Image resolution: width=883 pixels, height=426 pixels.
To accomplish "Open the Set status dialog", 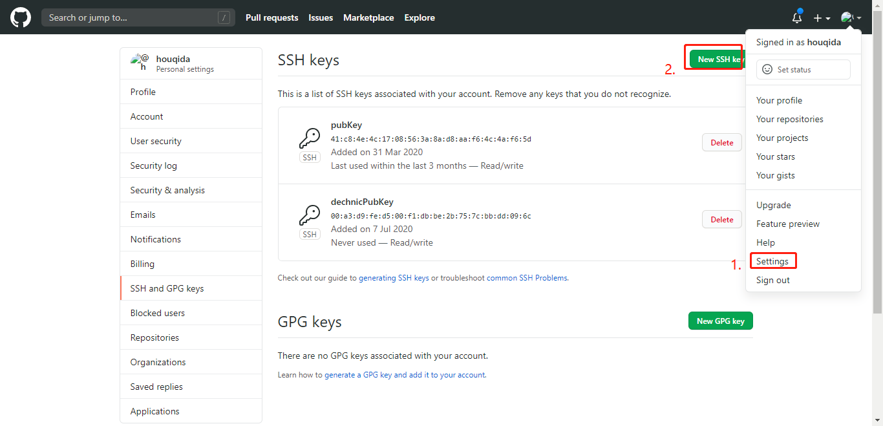I will point(803,69).
